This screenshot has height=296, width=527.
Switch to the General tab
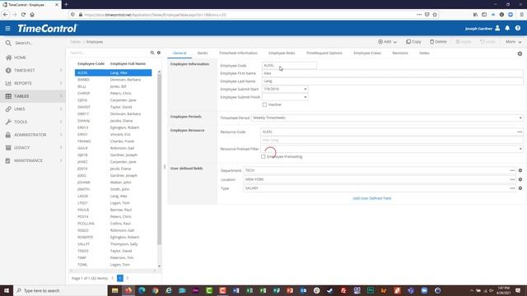[180, 53]
